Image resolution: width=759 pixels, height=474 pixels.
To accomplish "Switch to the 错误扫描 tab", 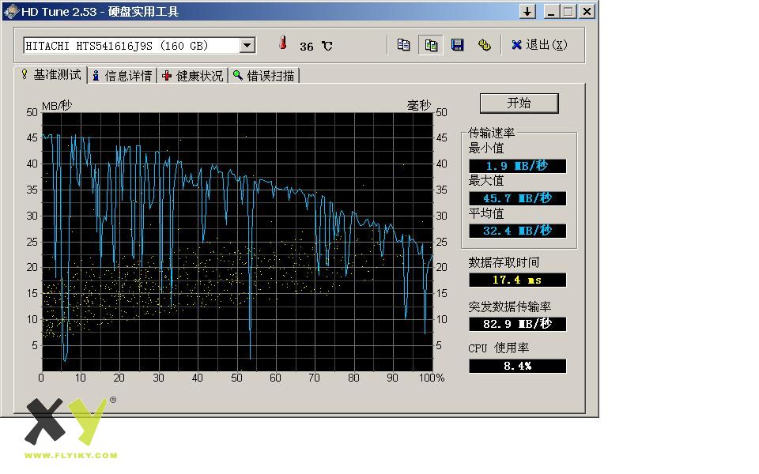I will click(264, 76).
